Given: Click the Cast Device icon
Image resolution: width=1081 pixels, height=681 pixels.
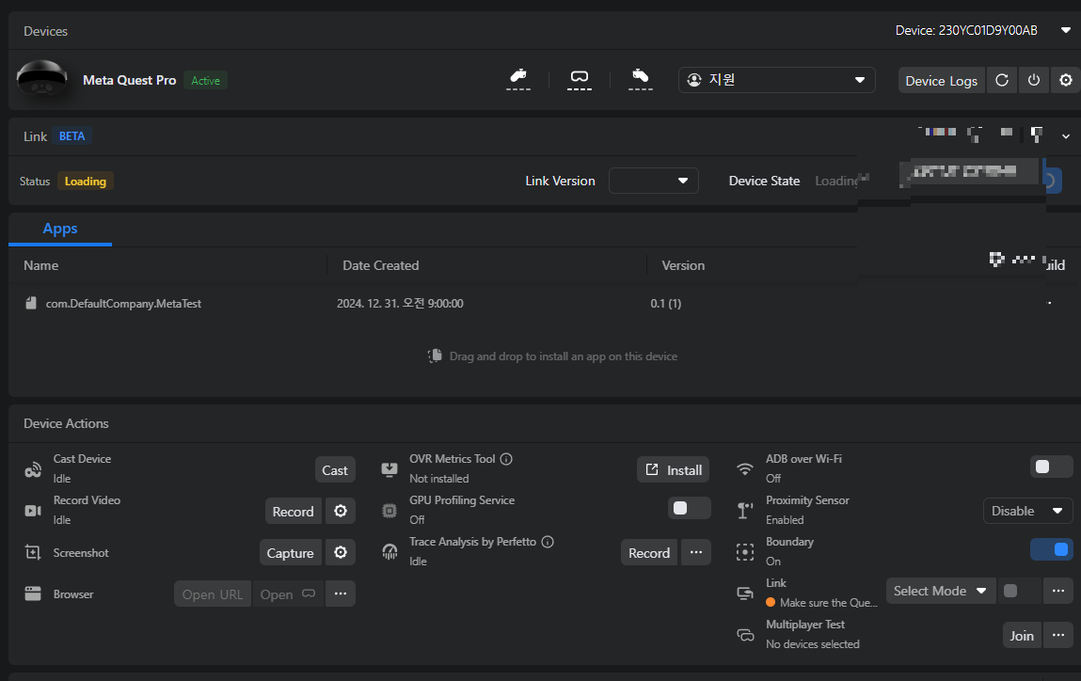Looking at the screenshot, I should 33,470.
